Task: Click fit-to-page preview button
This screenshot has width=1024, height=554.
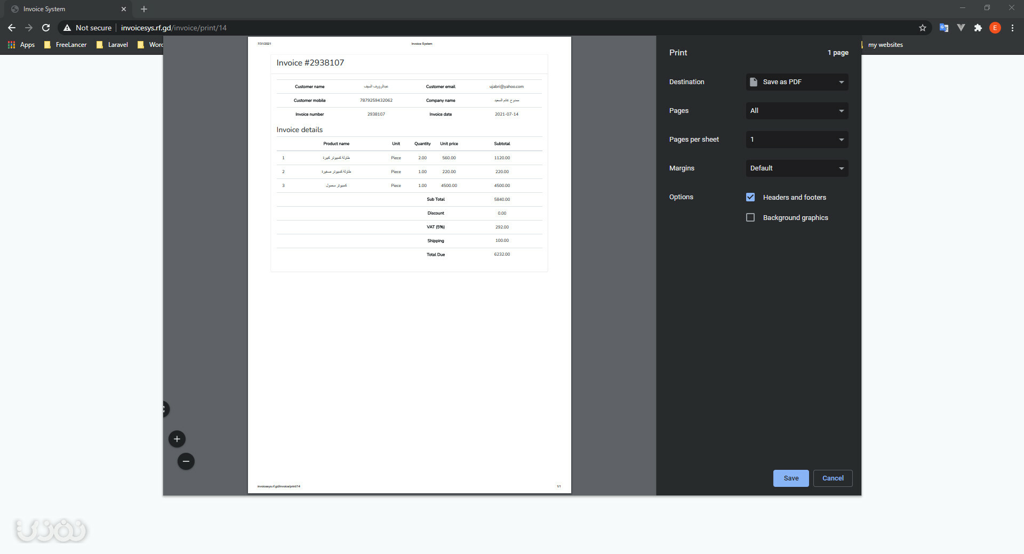Action: click(x=166, y=409)
